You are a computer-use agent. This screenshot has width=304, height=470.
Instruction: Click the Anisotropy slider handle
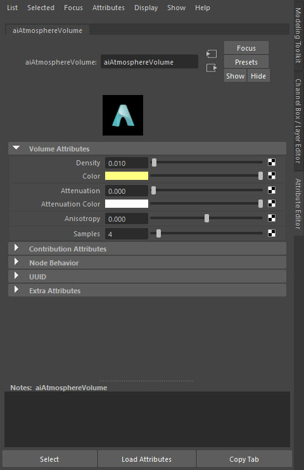pos(206,218)
